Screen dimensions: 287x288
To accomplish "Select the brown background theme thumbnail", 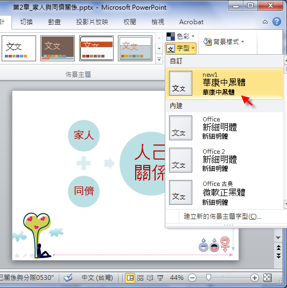I will (x=58, y=48).
